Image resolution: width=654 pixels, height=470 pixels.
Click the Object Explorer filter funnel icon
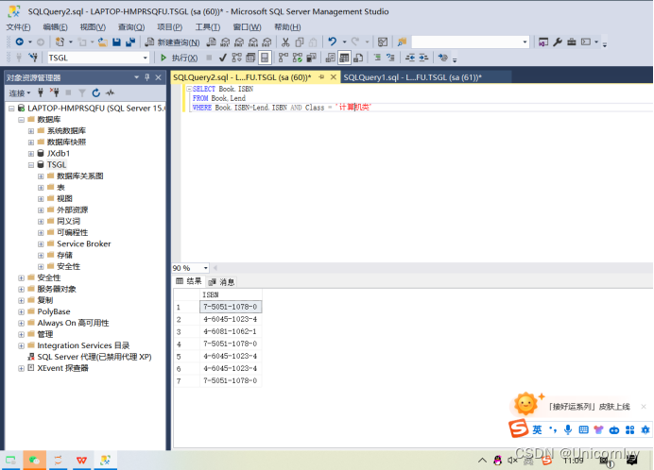pos(82,92)
